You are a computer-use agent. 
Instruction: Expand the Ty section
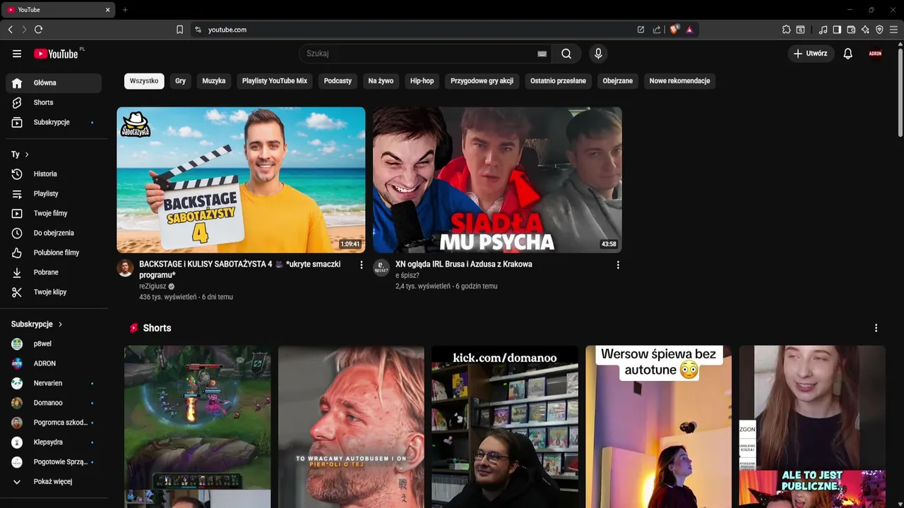pyautogui.click(x=20, y=154)
